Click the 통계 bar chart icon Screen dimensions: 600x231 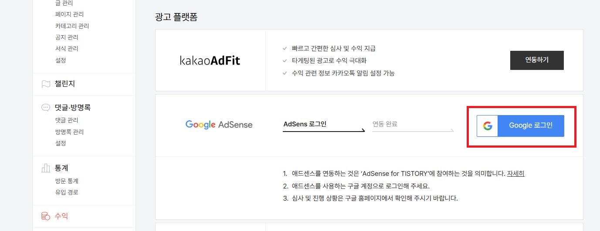click(x=46, y=168)
